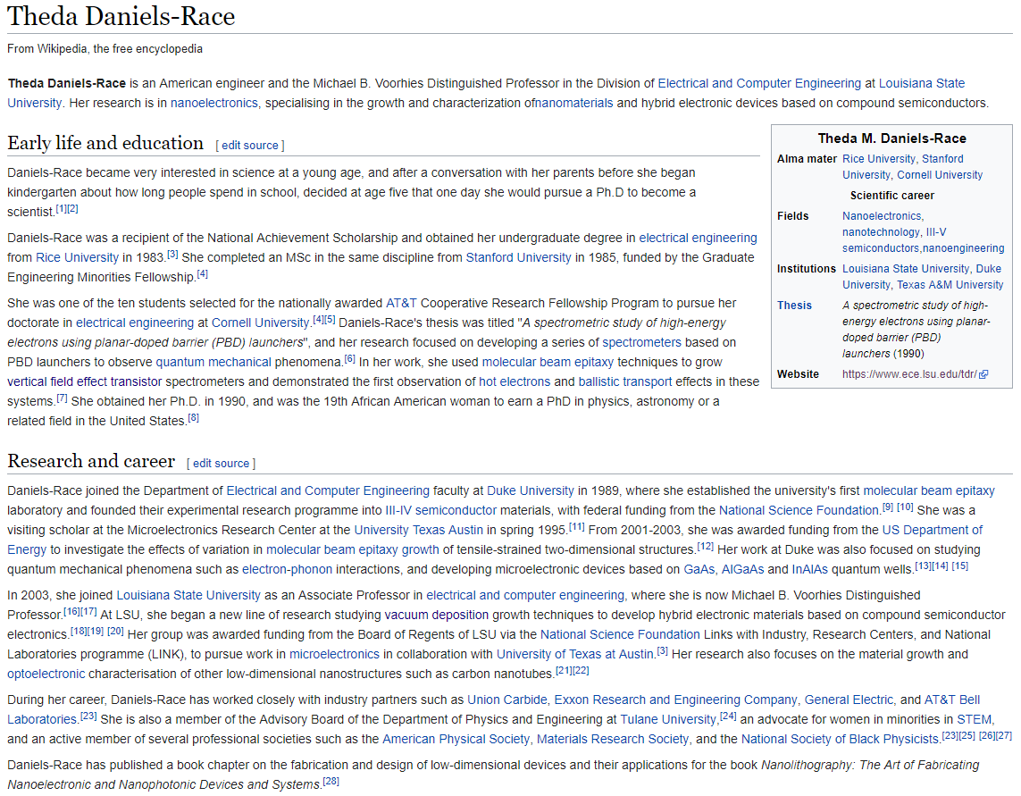Follow the AT&T link in fellowship sentence
Viewport: 1021px width, 796px height.
401,303
